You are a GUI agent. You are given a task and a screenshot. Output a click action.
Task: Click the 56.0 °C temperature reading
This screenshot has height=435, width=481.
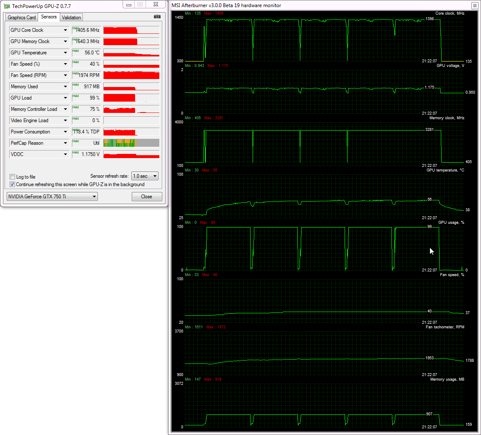(x=86, y=53)
